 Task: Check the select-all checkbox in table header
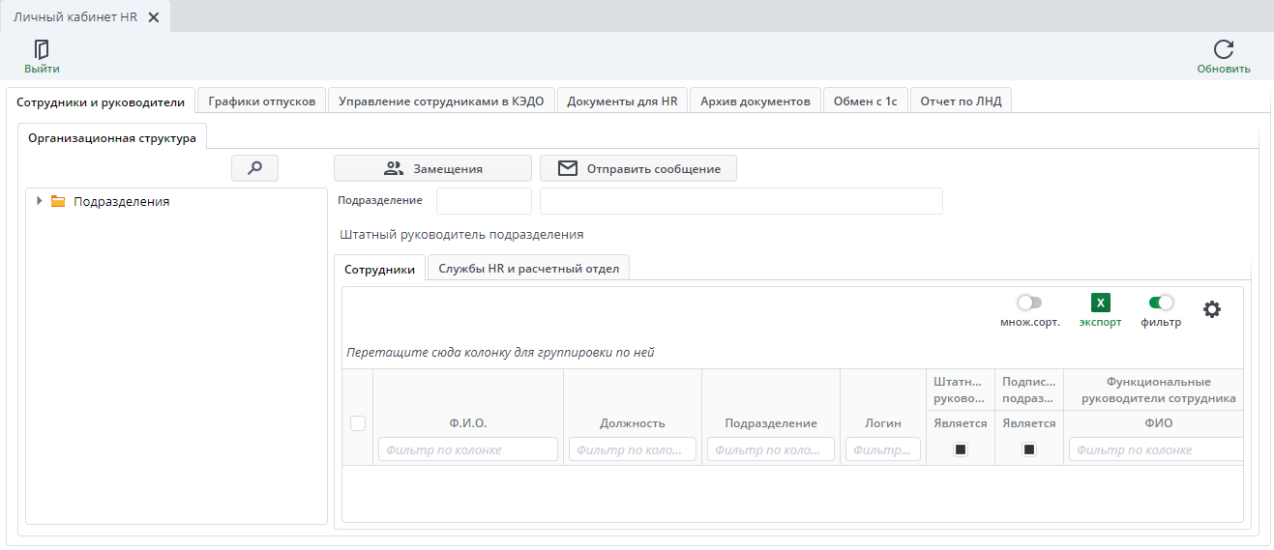pyautogui.click(x=358, y=422)
